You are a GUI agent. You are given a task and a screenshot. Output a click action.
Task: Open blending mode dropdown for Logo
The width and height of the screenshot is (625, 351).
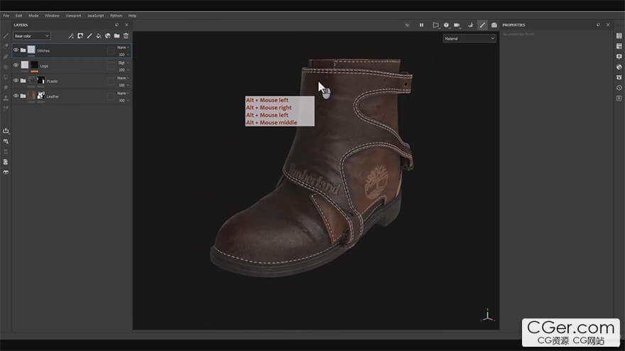[x=123, y=63]
